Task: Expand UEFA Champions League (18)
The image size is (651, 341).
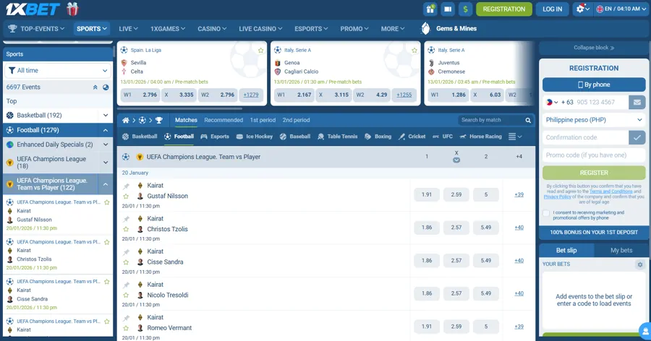Action: [106, 163]
